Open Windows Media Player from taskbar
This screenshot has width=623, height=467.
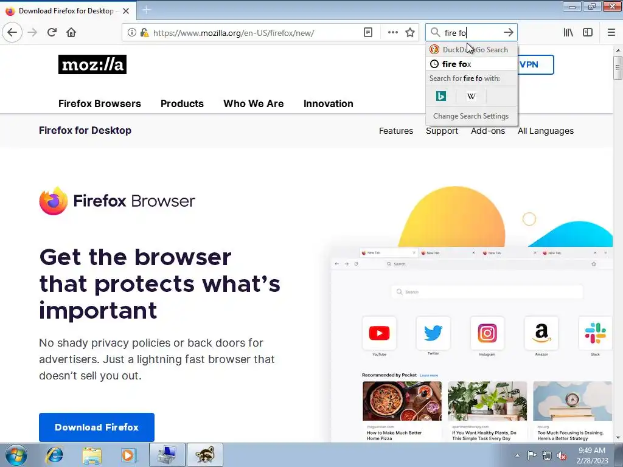pyautogui.click(x=128, y=455)
